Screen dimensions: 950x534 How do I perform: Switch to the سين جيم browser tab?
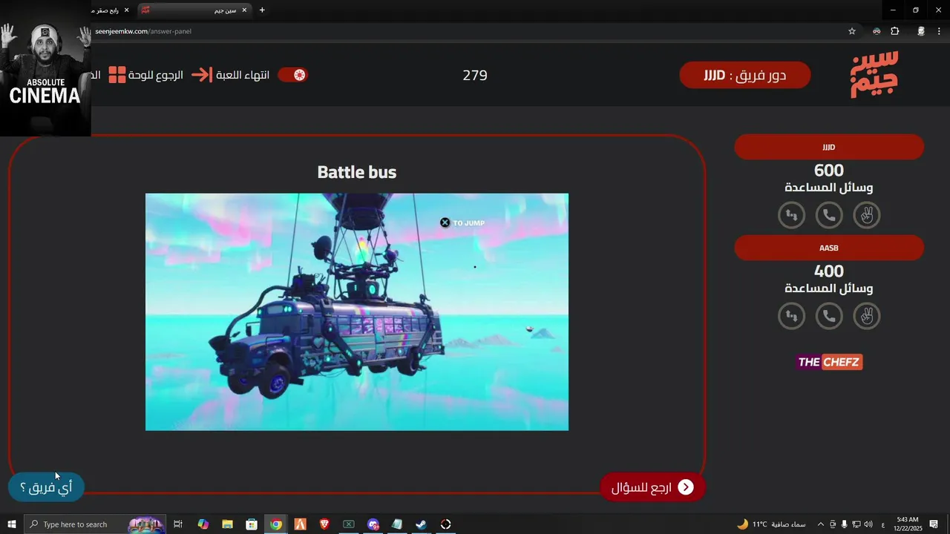pos(194,10)
